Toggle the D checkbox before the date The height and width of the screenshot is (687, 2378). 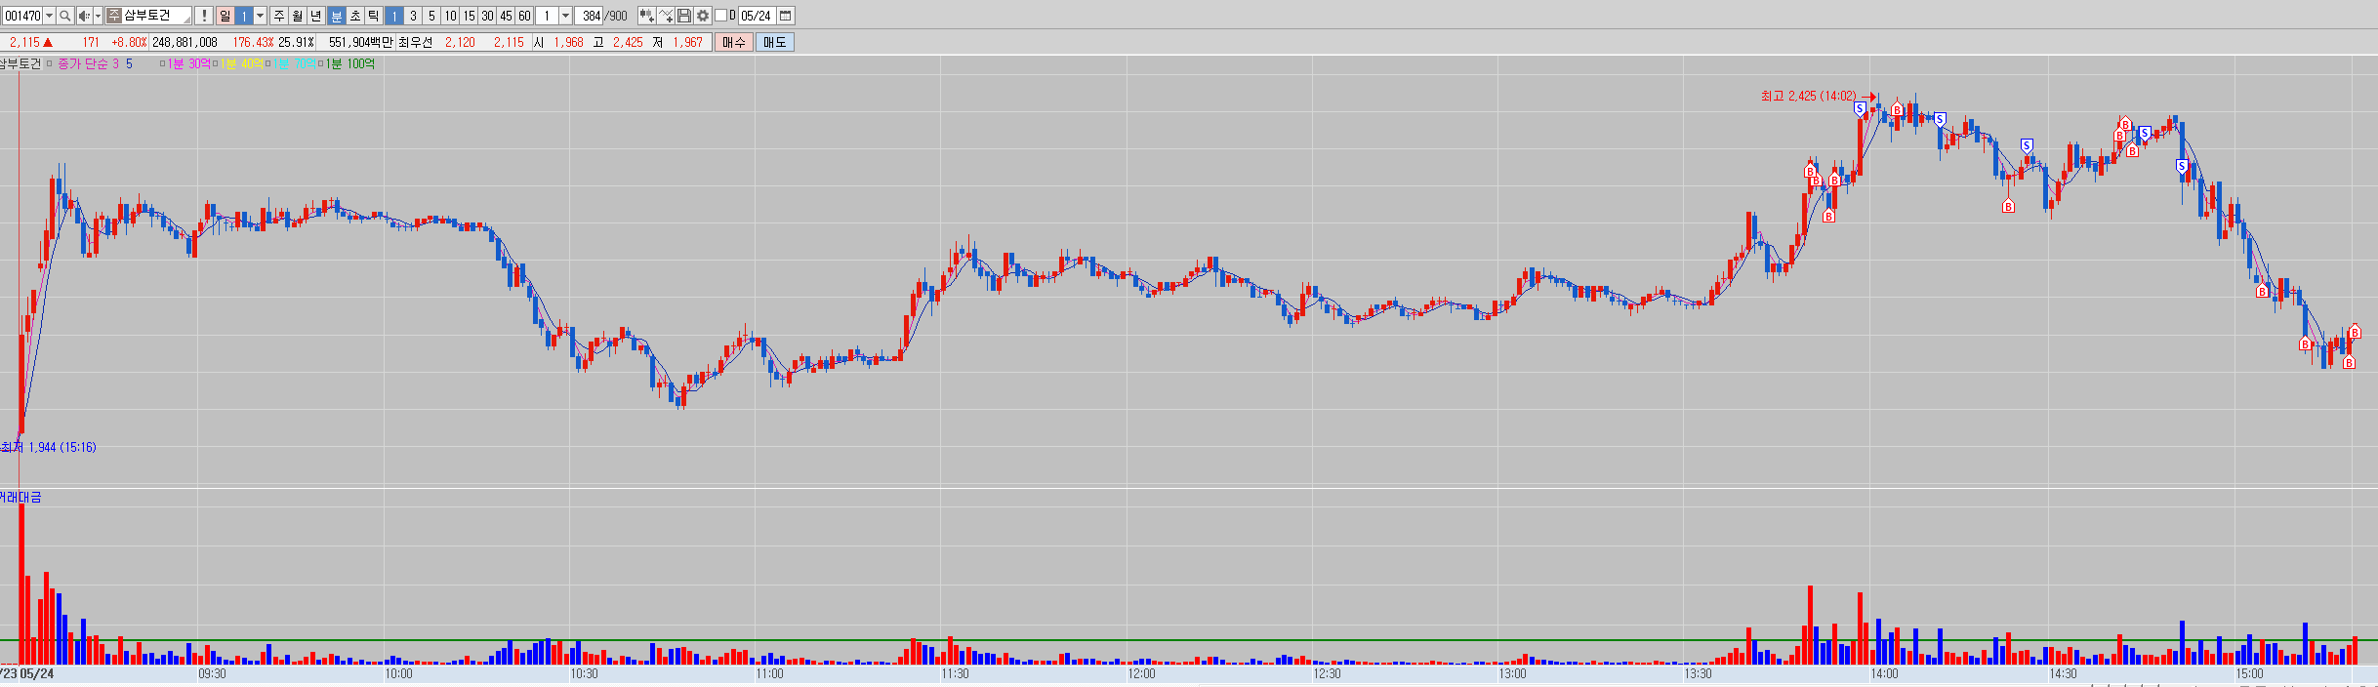[720, 16]
